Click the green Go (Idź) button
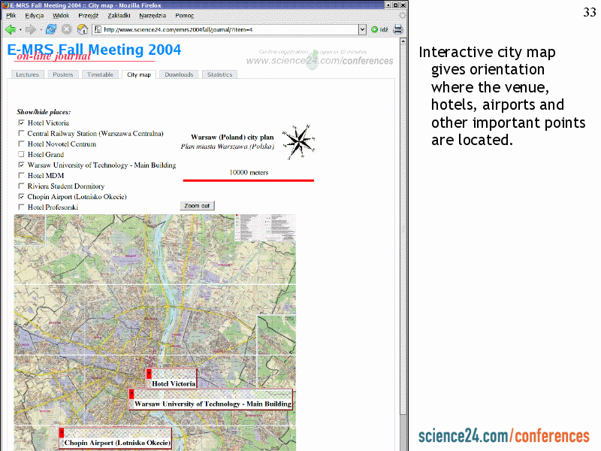The image size is (601, 451). [379, 29]
